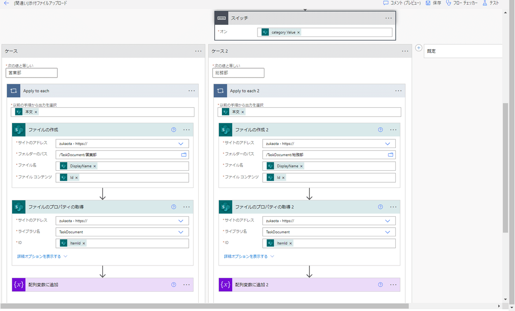Remove ItemId token in ファイルのプロパティの取得 2
Screen dimensions: 515x311
[x=291, y=243]
